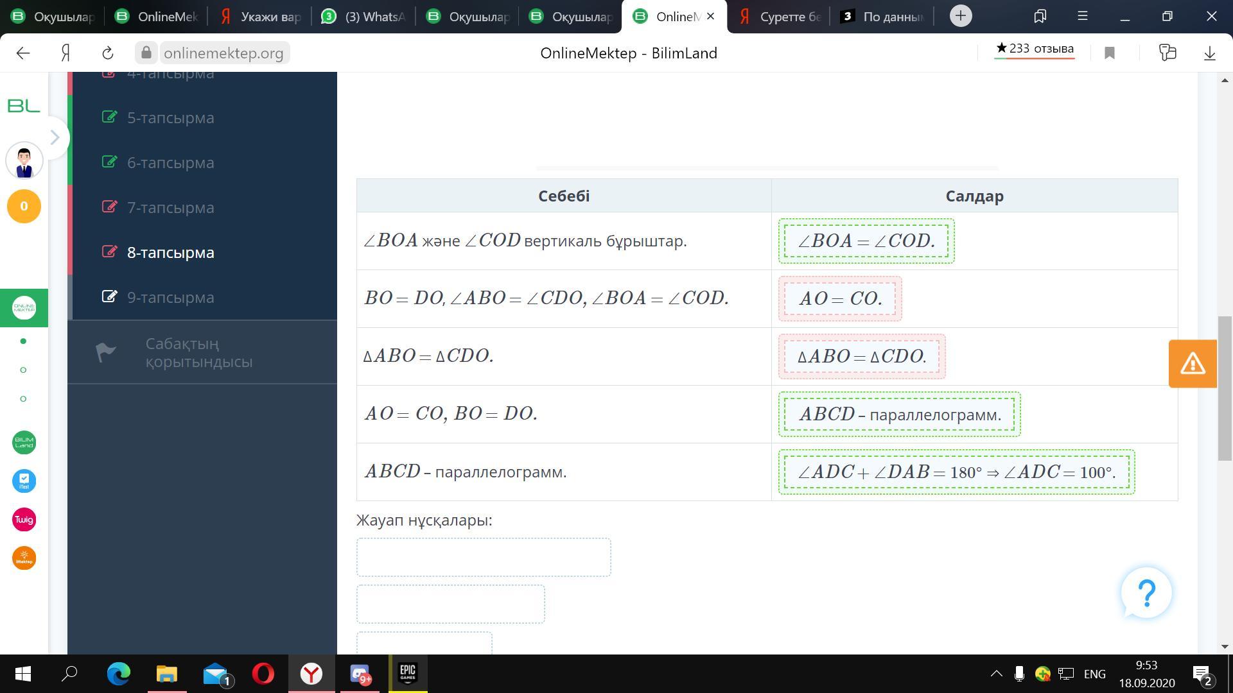The height and width of the screenshot is (693, 1233).
Task: Click the user avatar icon
Action: [24, 161]
